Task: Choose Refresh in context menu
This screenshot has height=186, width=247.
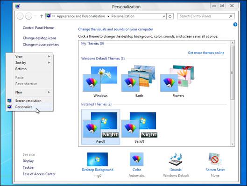Action: pos(29,69)
